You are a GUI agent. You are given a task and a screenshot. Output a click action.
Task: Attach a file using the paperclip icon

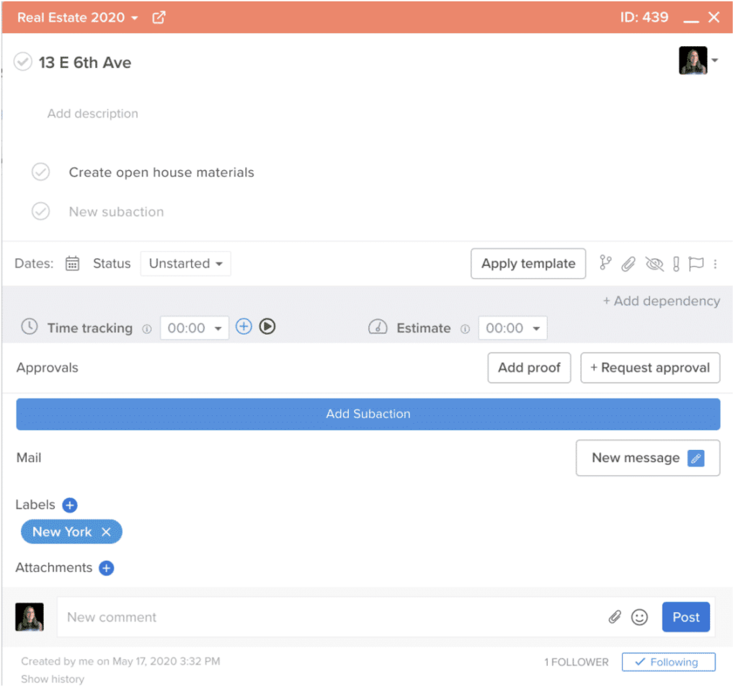coord(628,264)
